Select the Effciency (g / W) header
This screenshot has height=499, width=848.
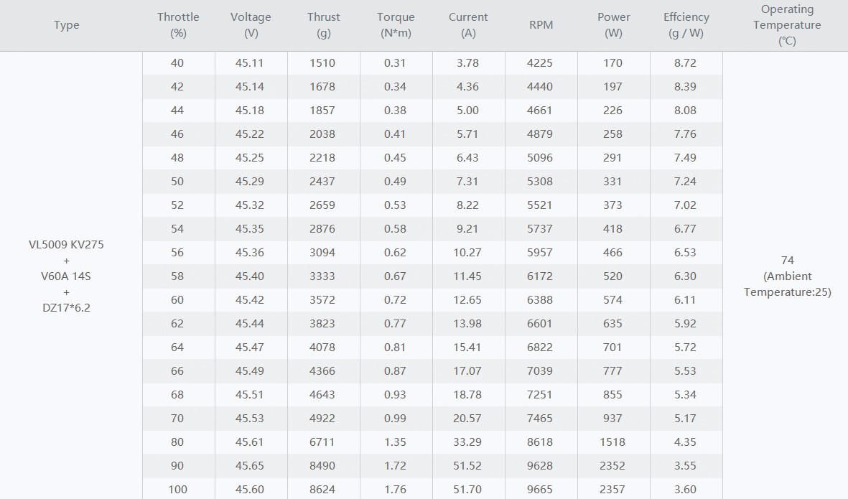click(686, 25)
